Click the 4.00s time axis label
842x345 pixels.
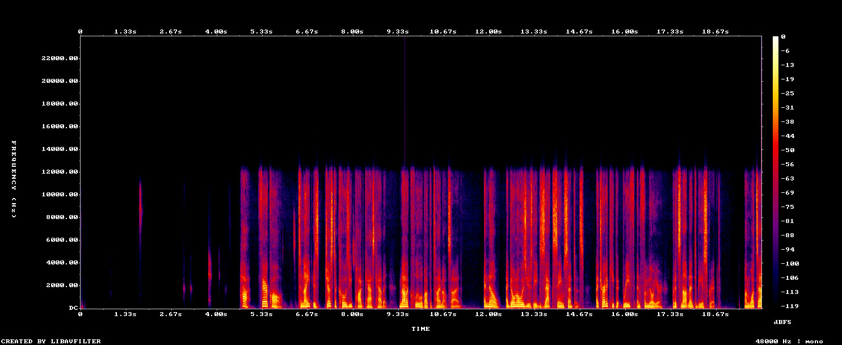[x=216, y=31]
